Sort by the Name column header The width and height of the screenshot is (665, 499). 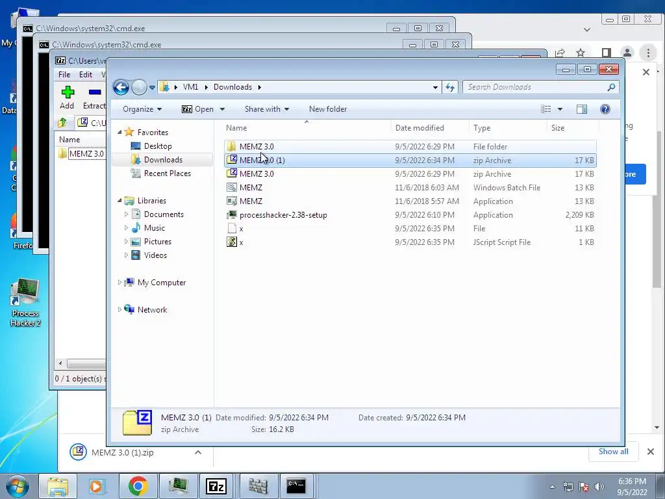click(307, 128)
